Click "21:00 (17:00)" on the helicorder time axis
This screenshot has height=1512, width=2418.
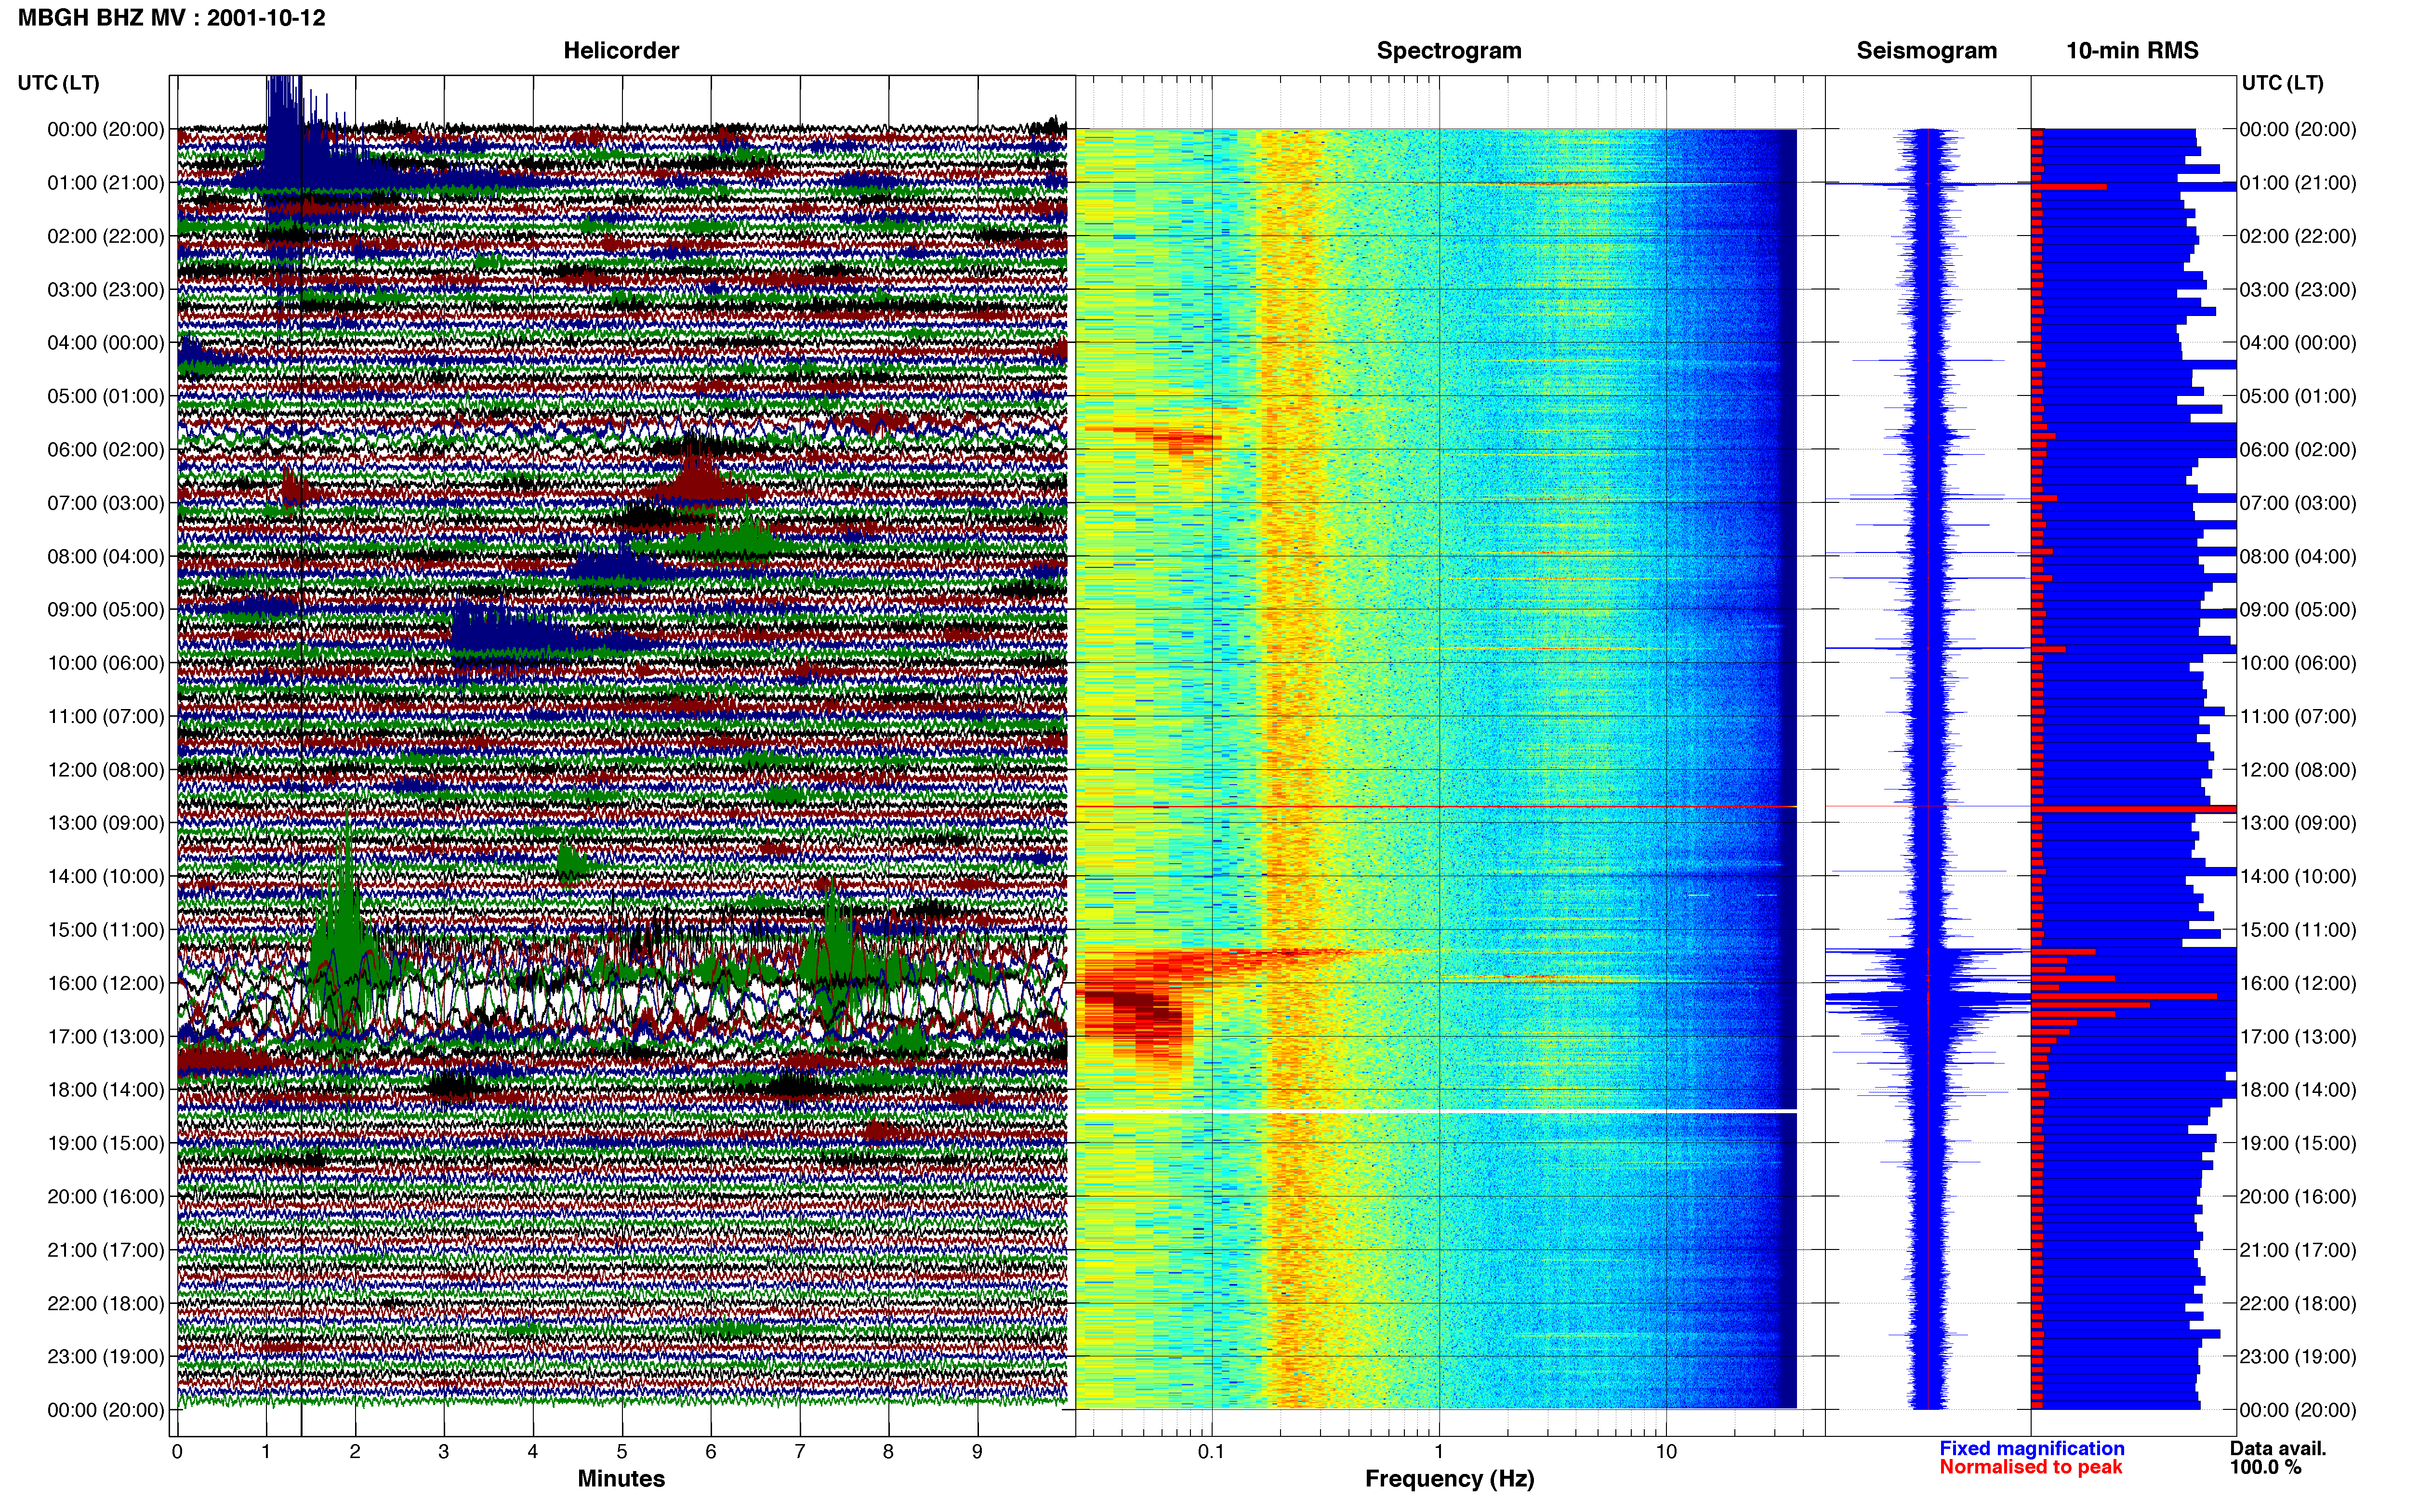[106, 1250]
